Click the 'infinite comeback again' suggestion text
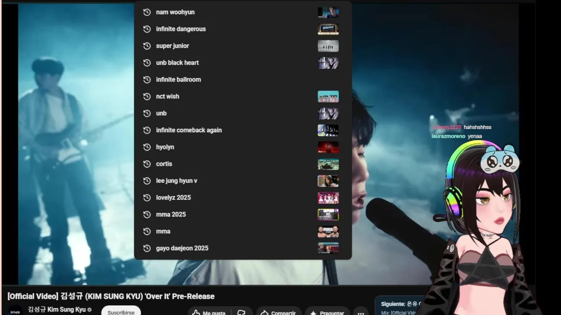 tap(189, 130)
